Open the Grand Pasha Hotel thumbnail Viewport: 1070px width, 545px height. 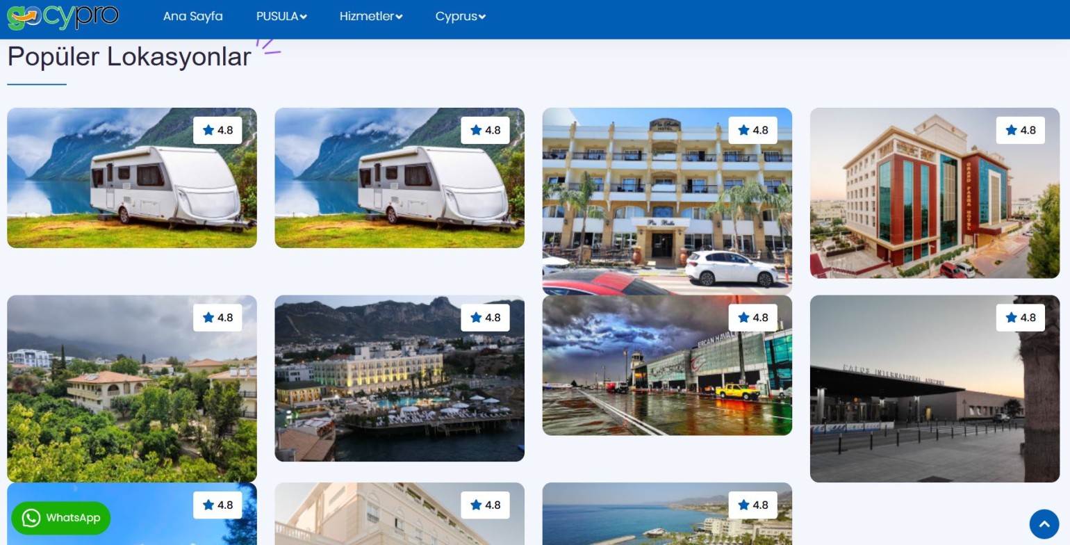pos(935,193)
